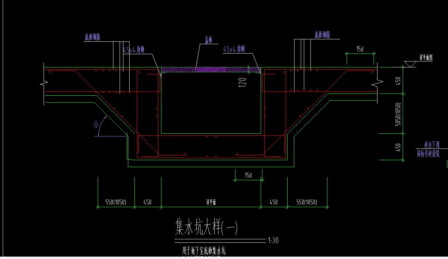Viewport: 448px width, 259px height.
Task: Click the '详平面' dimension text
Action: coord(211,203)
